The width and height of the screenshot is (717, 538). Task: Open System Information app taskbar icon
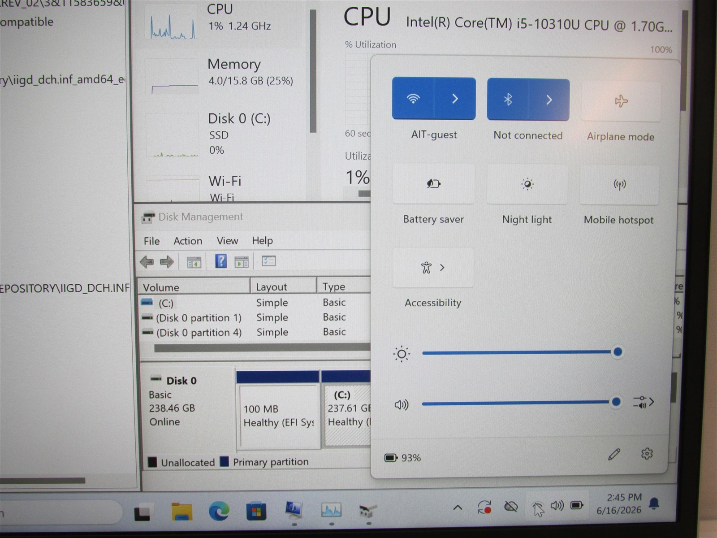294,510
